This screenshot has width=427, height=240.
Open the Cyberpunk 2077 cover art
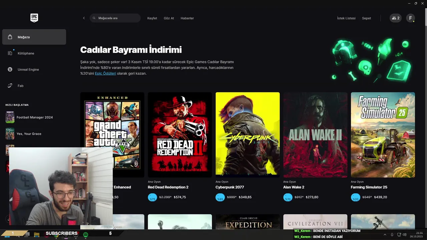(x=248, y=135)
